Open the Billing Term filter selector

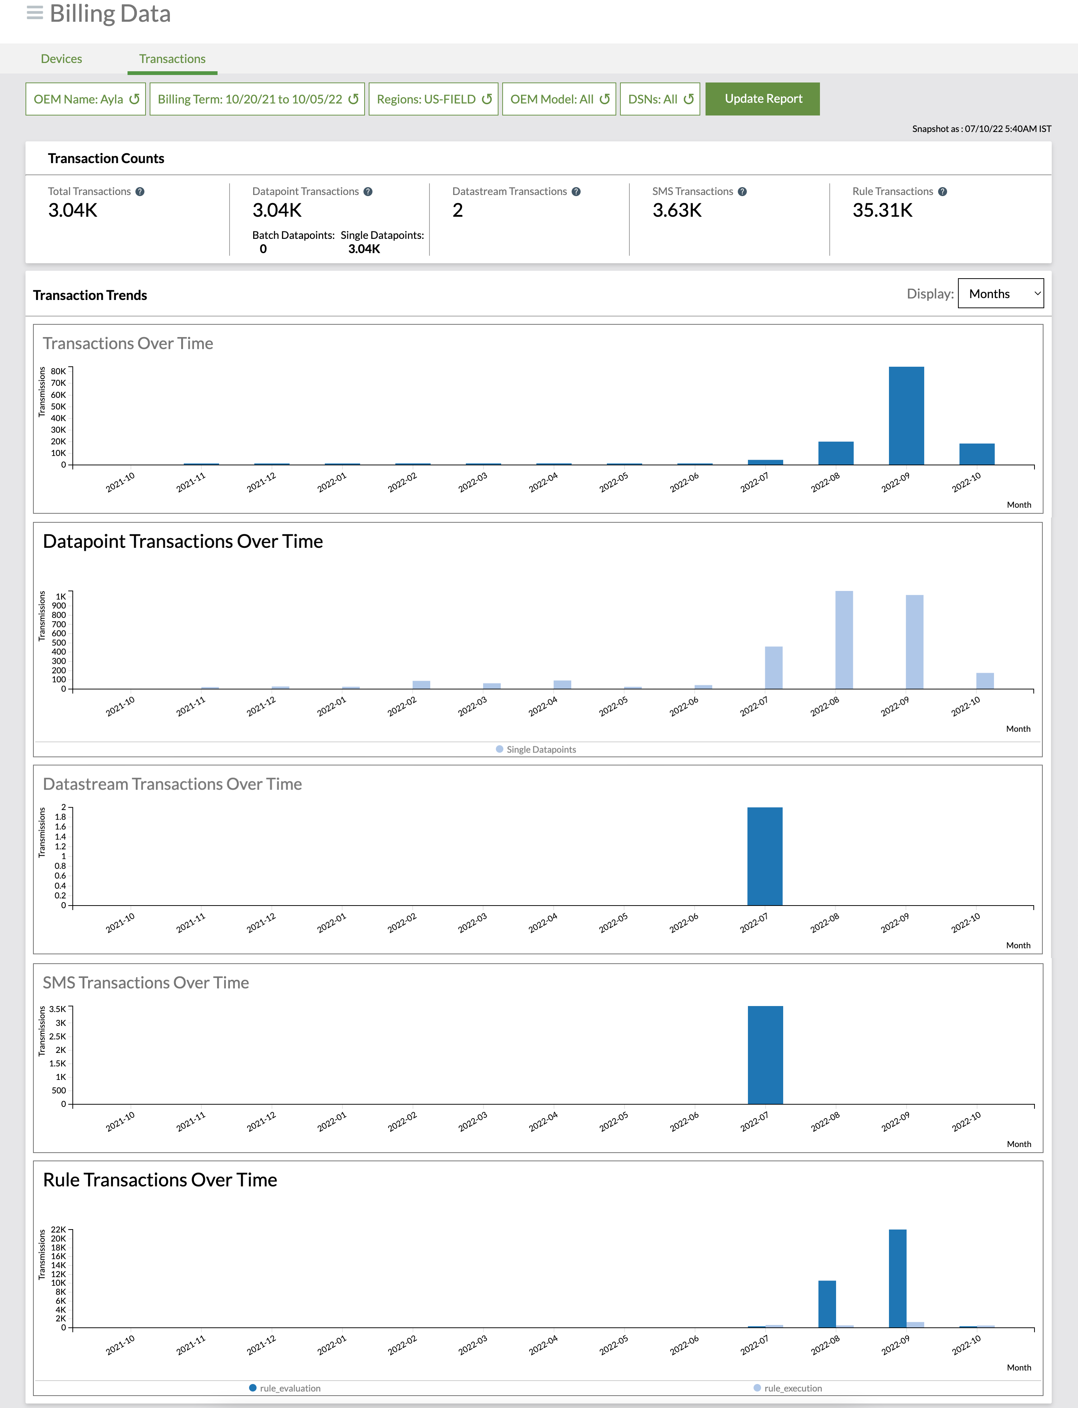point(249,99)
